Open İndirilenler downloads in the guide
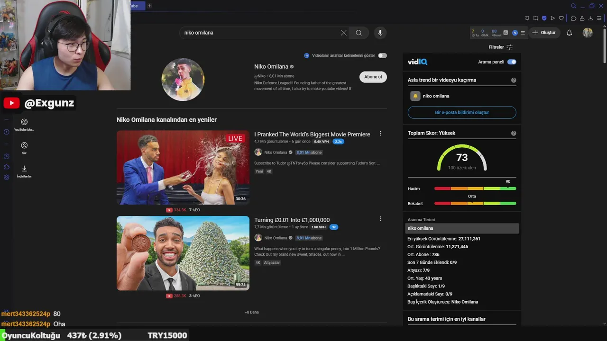The image size is (607, 341). click(x=24, y=171)
